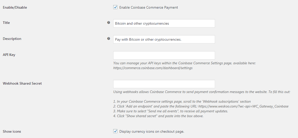Click the Title row label
Viewport: 298px width, 138px height.
coord(6,23)
